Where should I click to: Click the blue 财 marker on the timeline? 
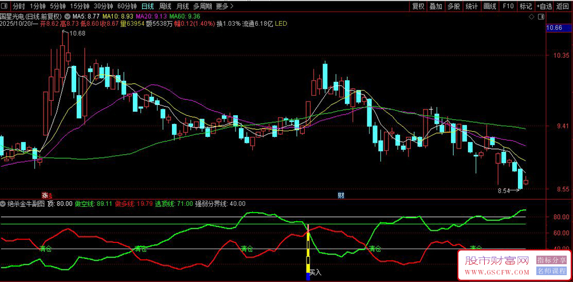[x=341, y=195]
